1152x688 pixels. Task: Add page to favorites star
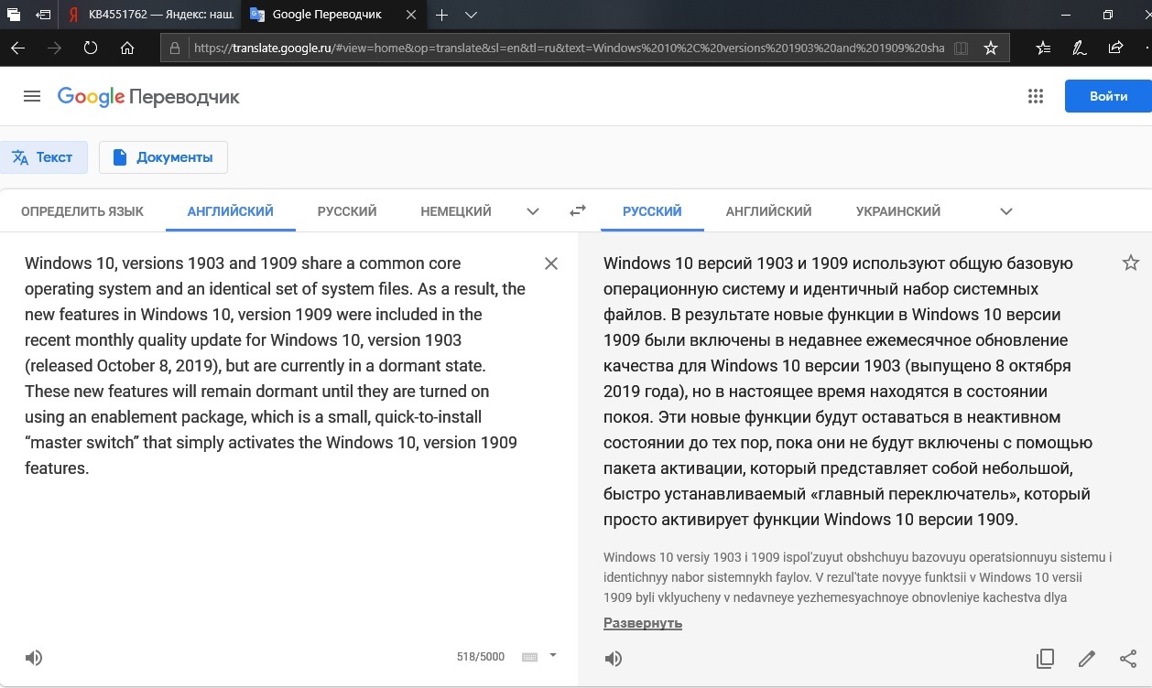pos(990,48)
